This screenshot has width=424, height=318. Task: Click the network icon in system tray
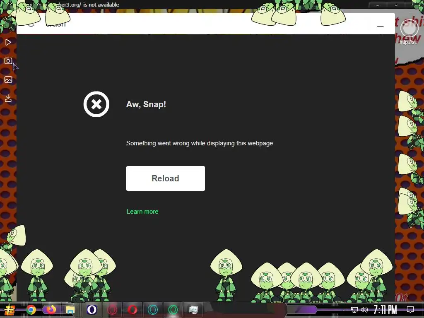pos(354,310)
